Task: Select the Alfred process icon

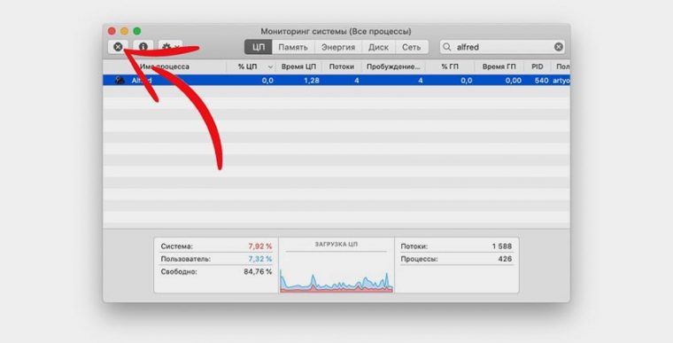Action: point(120,80)
